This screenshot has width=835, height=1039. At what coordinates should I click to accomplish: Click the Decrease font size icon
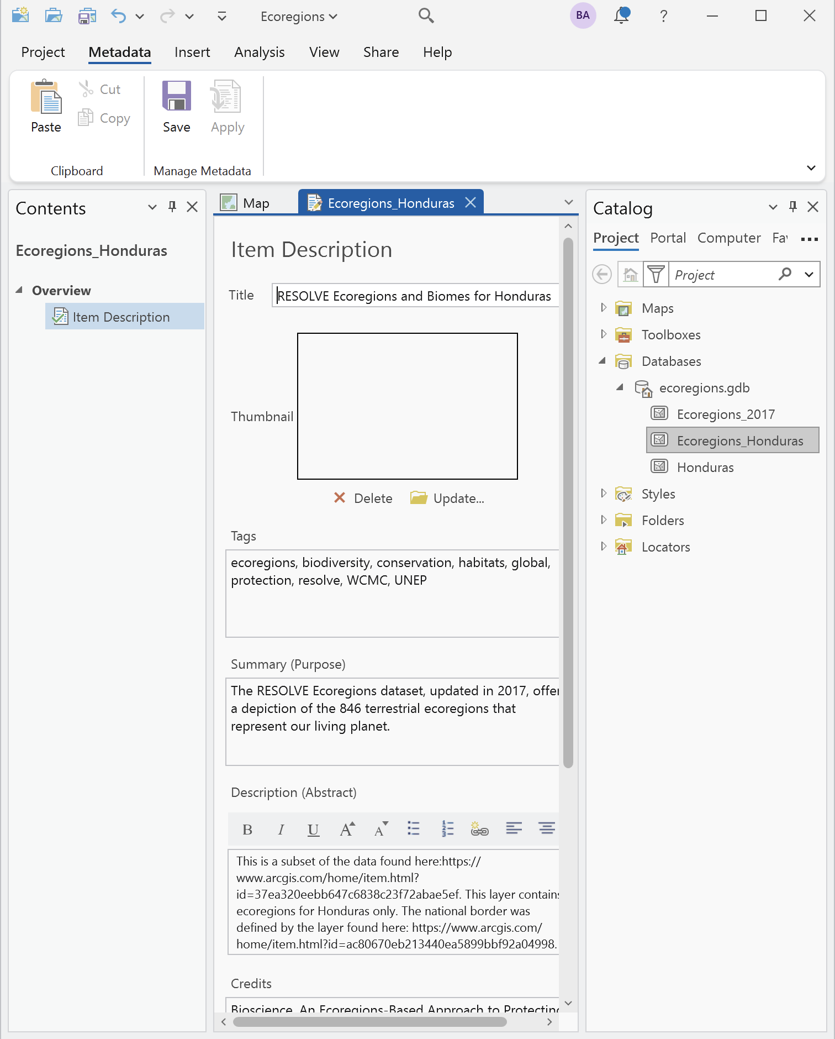tap(380, 829)
